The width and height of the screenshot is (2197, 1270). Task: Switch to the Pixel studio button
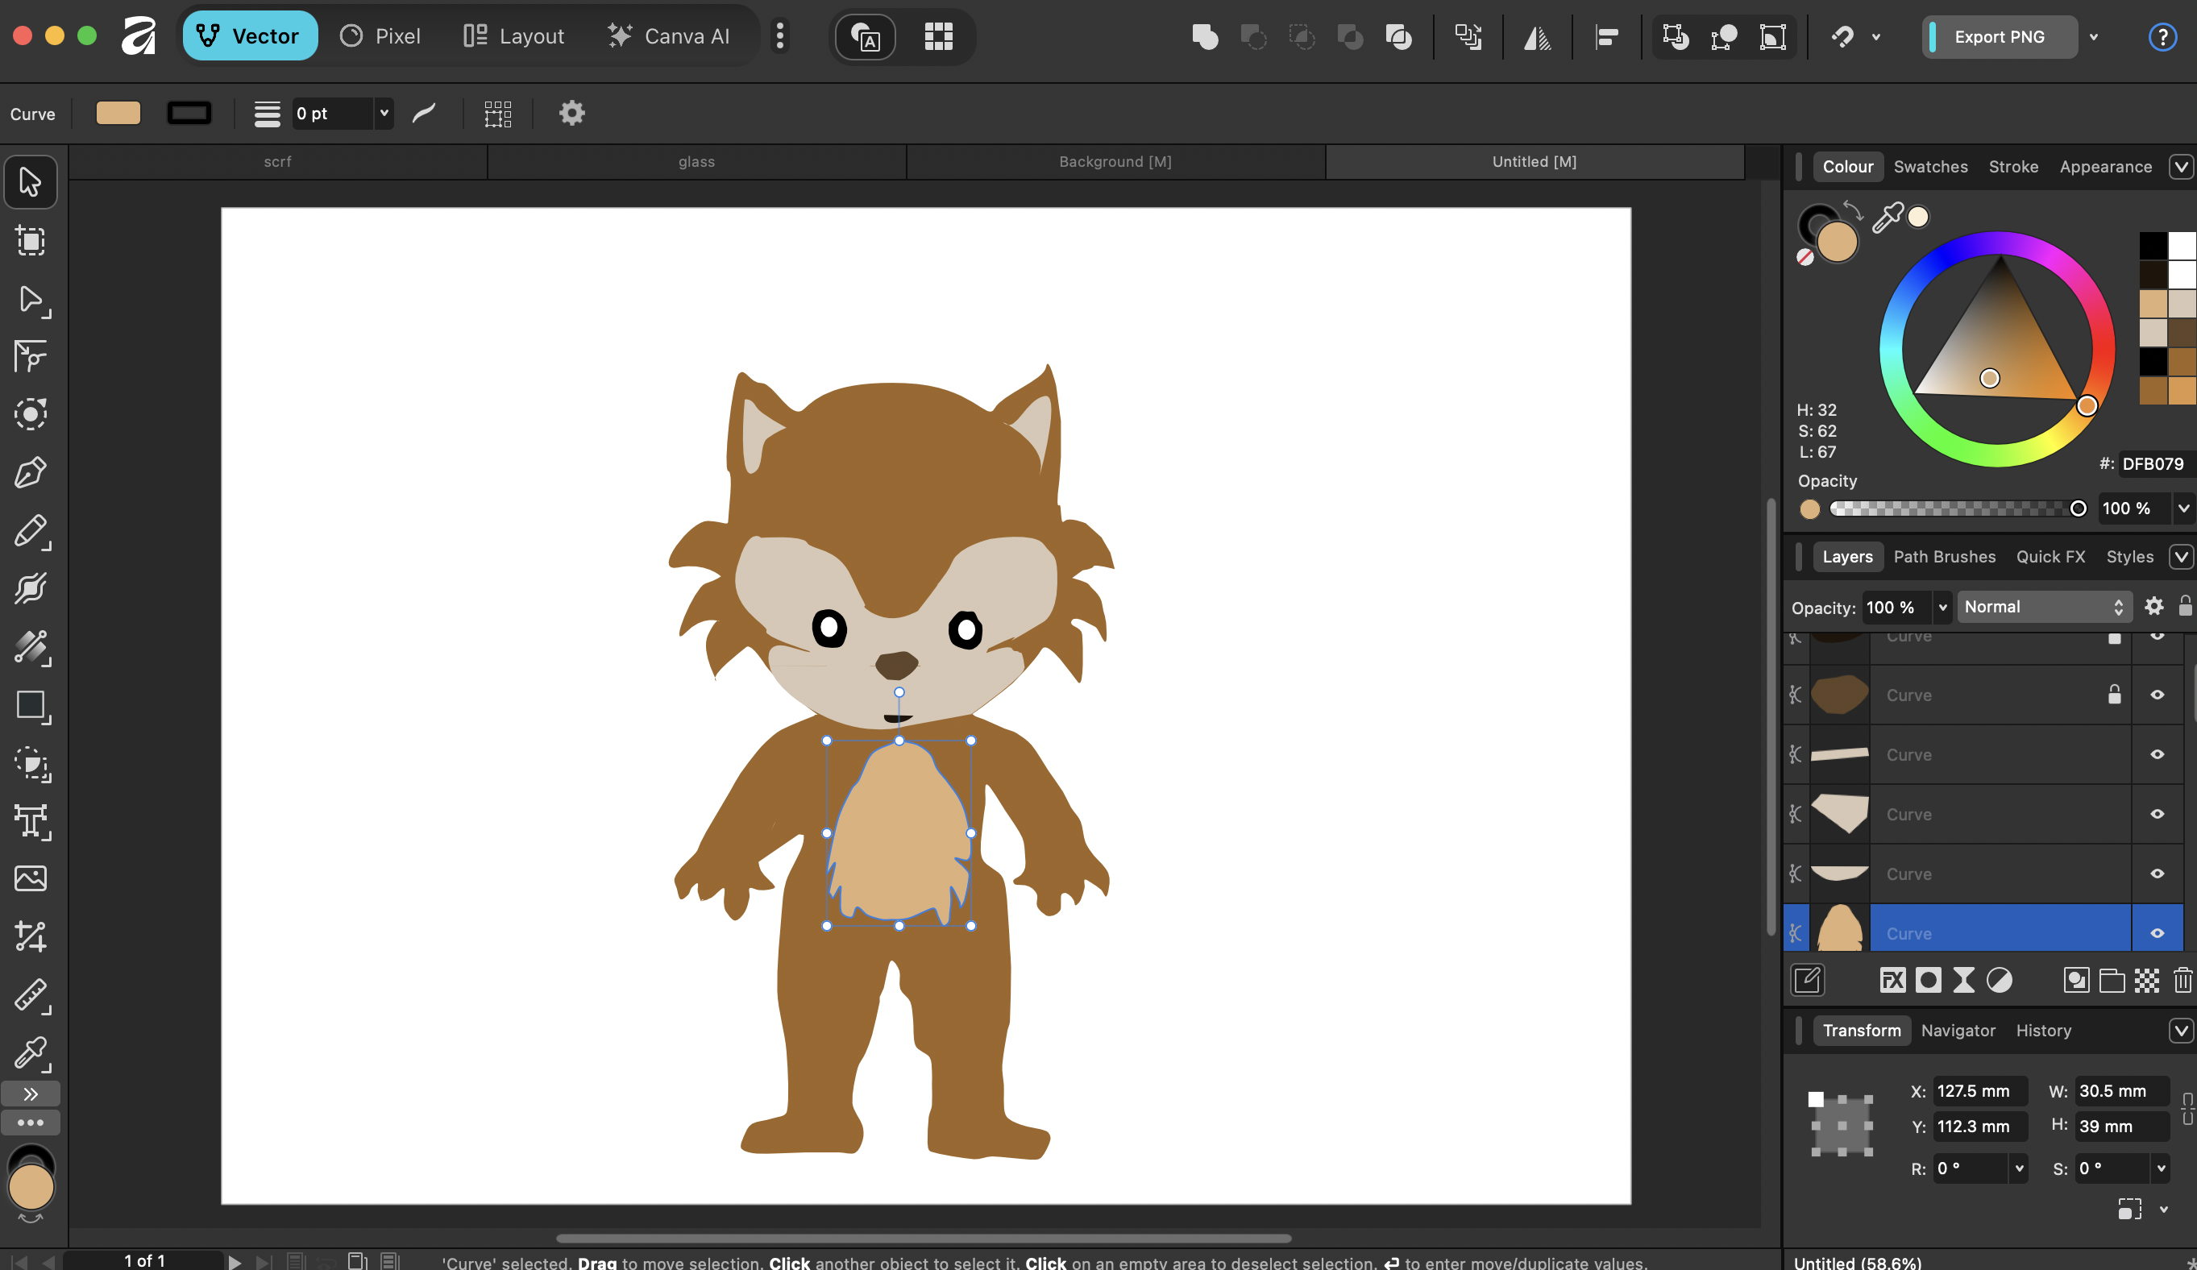click(381, 35)
